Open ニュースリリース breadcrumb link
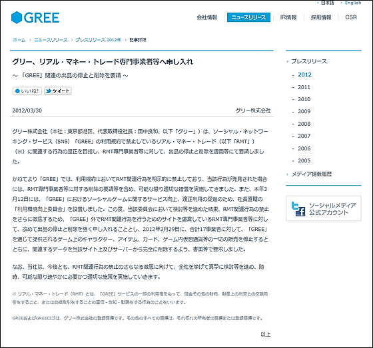The height and width of the screenshot is (348, 373). (51, 40)
